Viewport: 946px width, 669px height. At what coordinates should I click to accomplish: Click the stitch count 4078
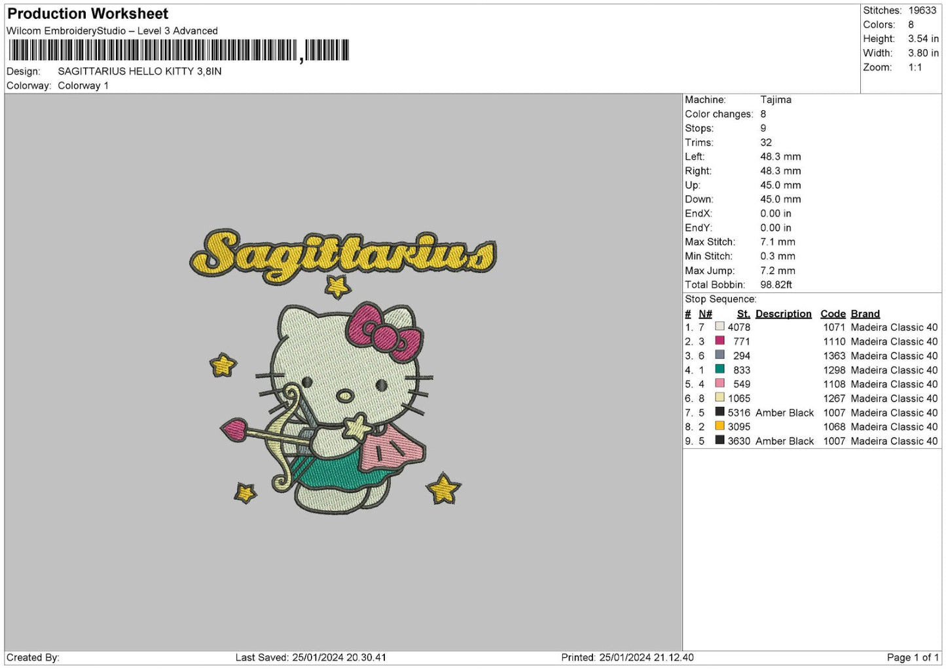tap(739, 327)
